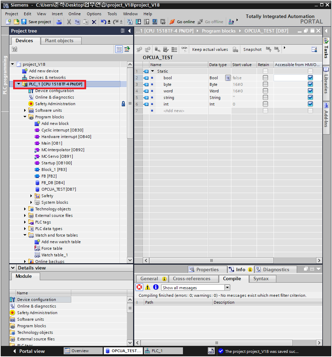
Task: Click the Start simulation icon
Action: [155, 22]
